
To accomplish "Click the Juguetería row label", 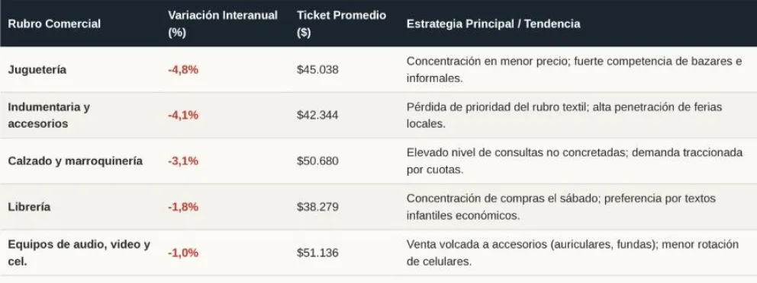I will point(37,70).
